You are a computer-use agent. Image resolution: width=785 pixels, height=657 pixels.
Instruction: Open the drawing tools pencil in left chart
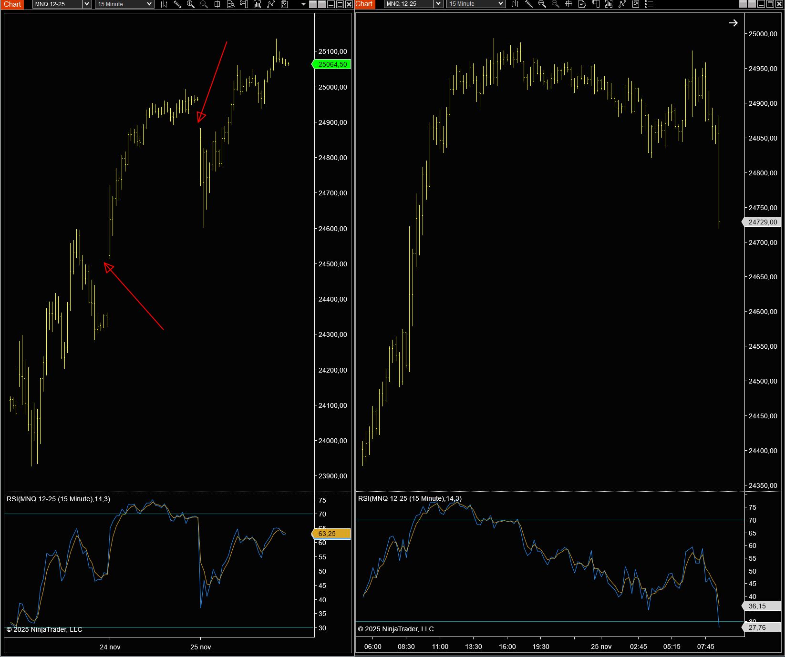[177, 4]
